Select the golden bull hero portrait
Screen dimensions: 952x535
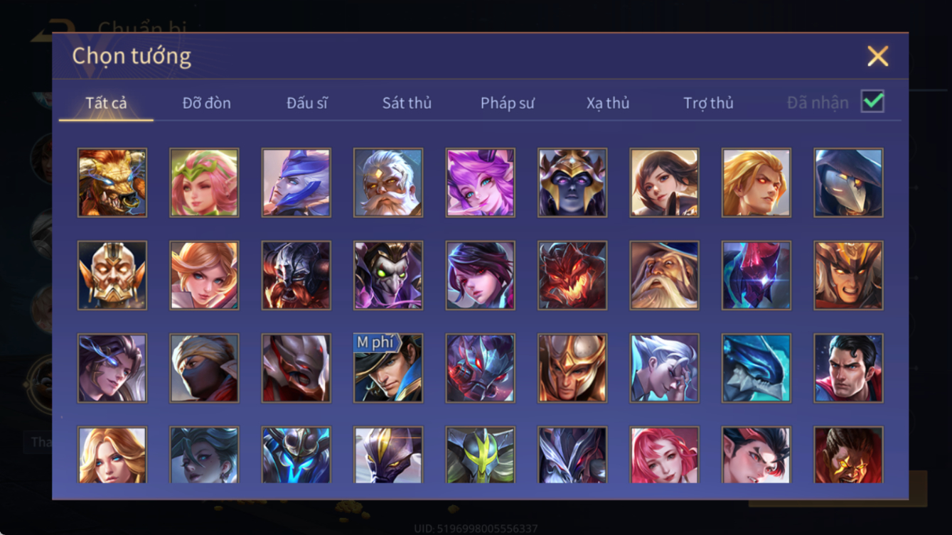[x=112, y=183]
